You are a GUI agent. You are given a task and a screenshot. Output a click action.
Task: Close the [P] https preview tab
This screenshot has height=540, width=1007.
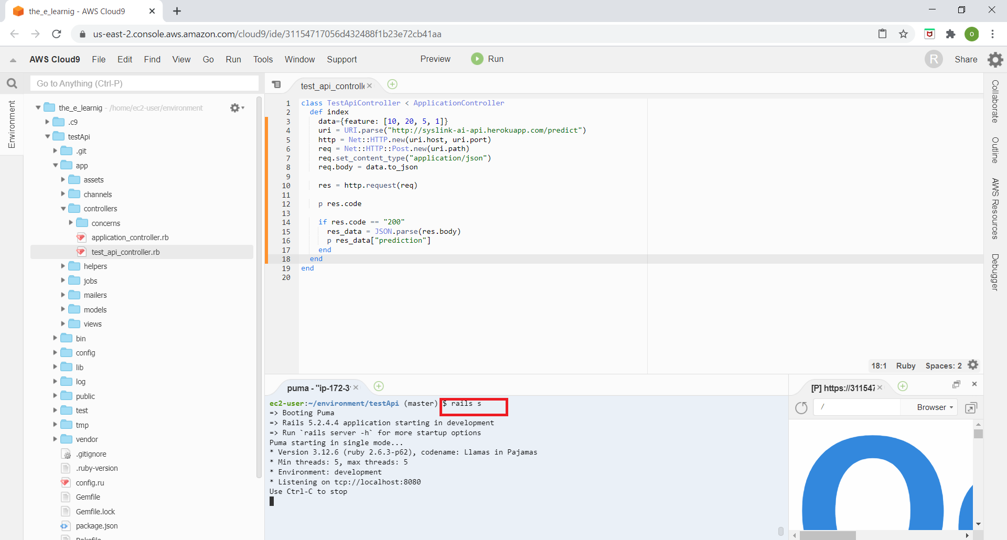880,387
